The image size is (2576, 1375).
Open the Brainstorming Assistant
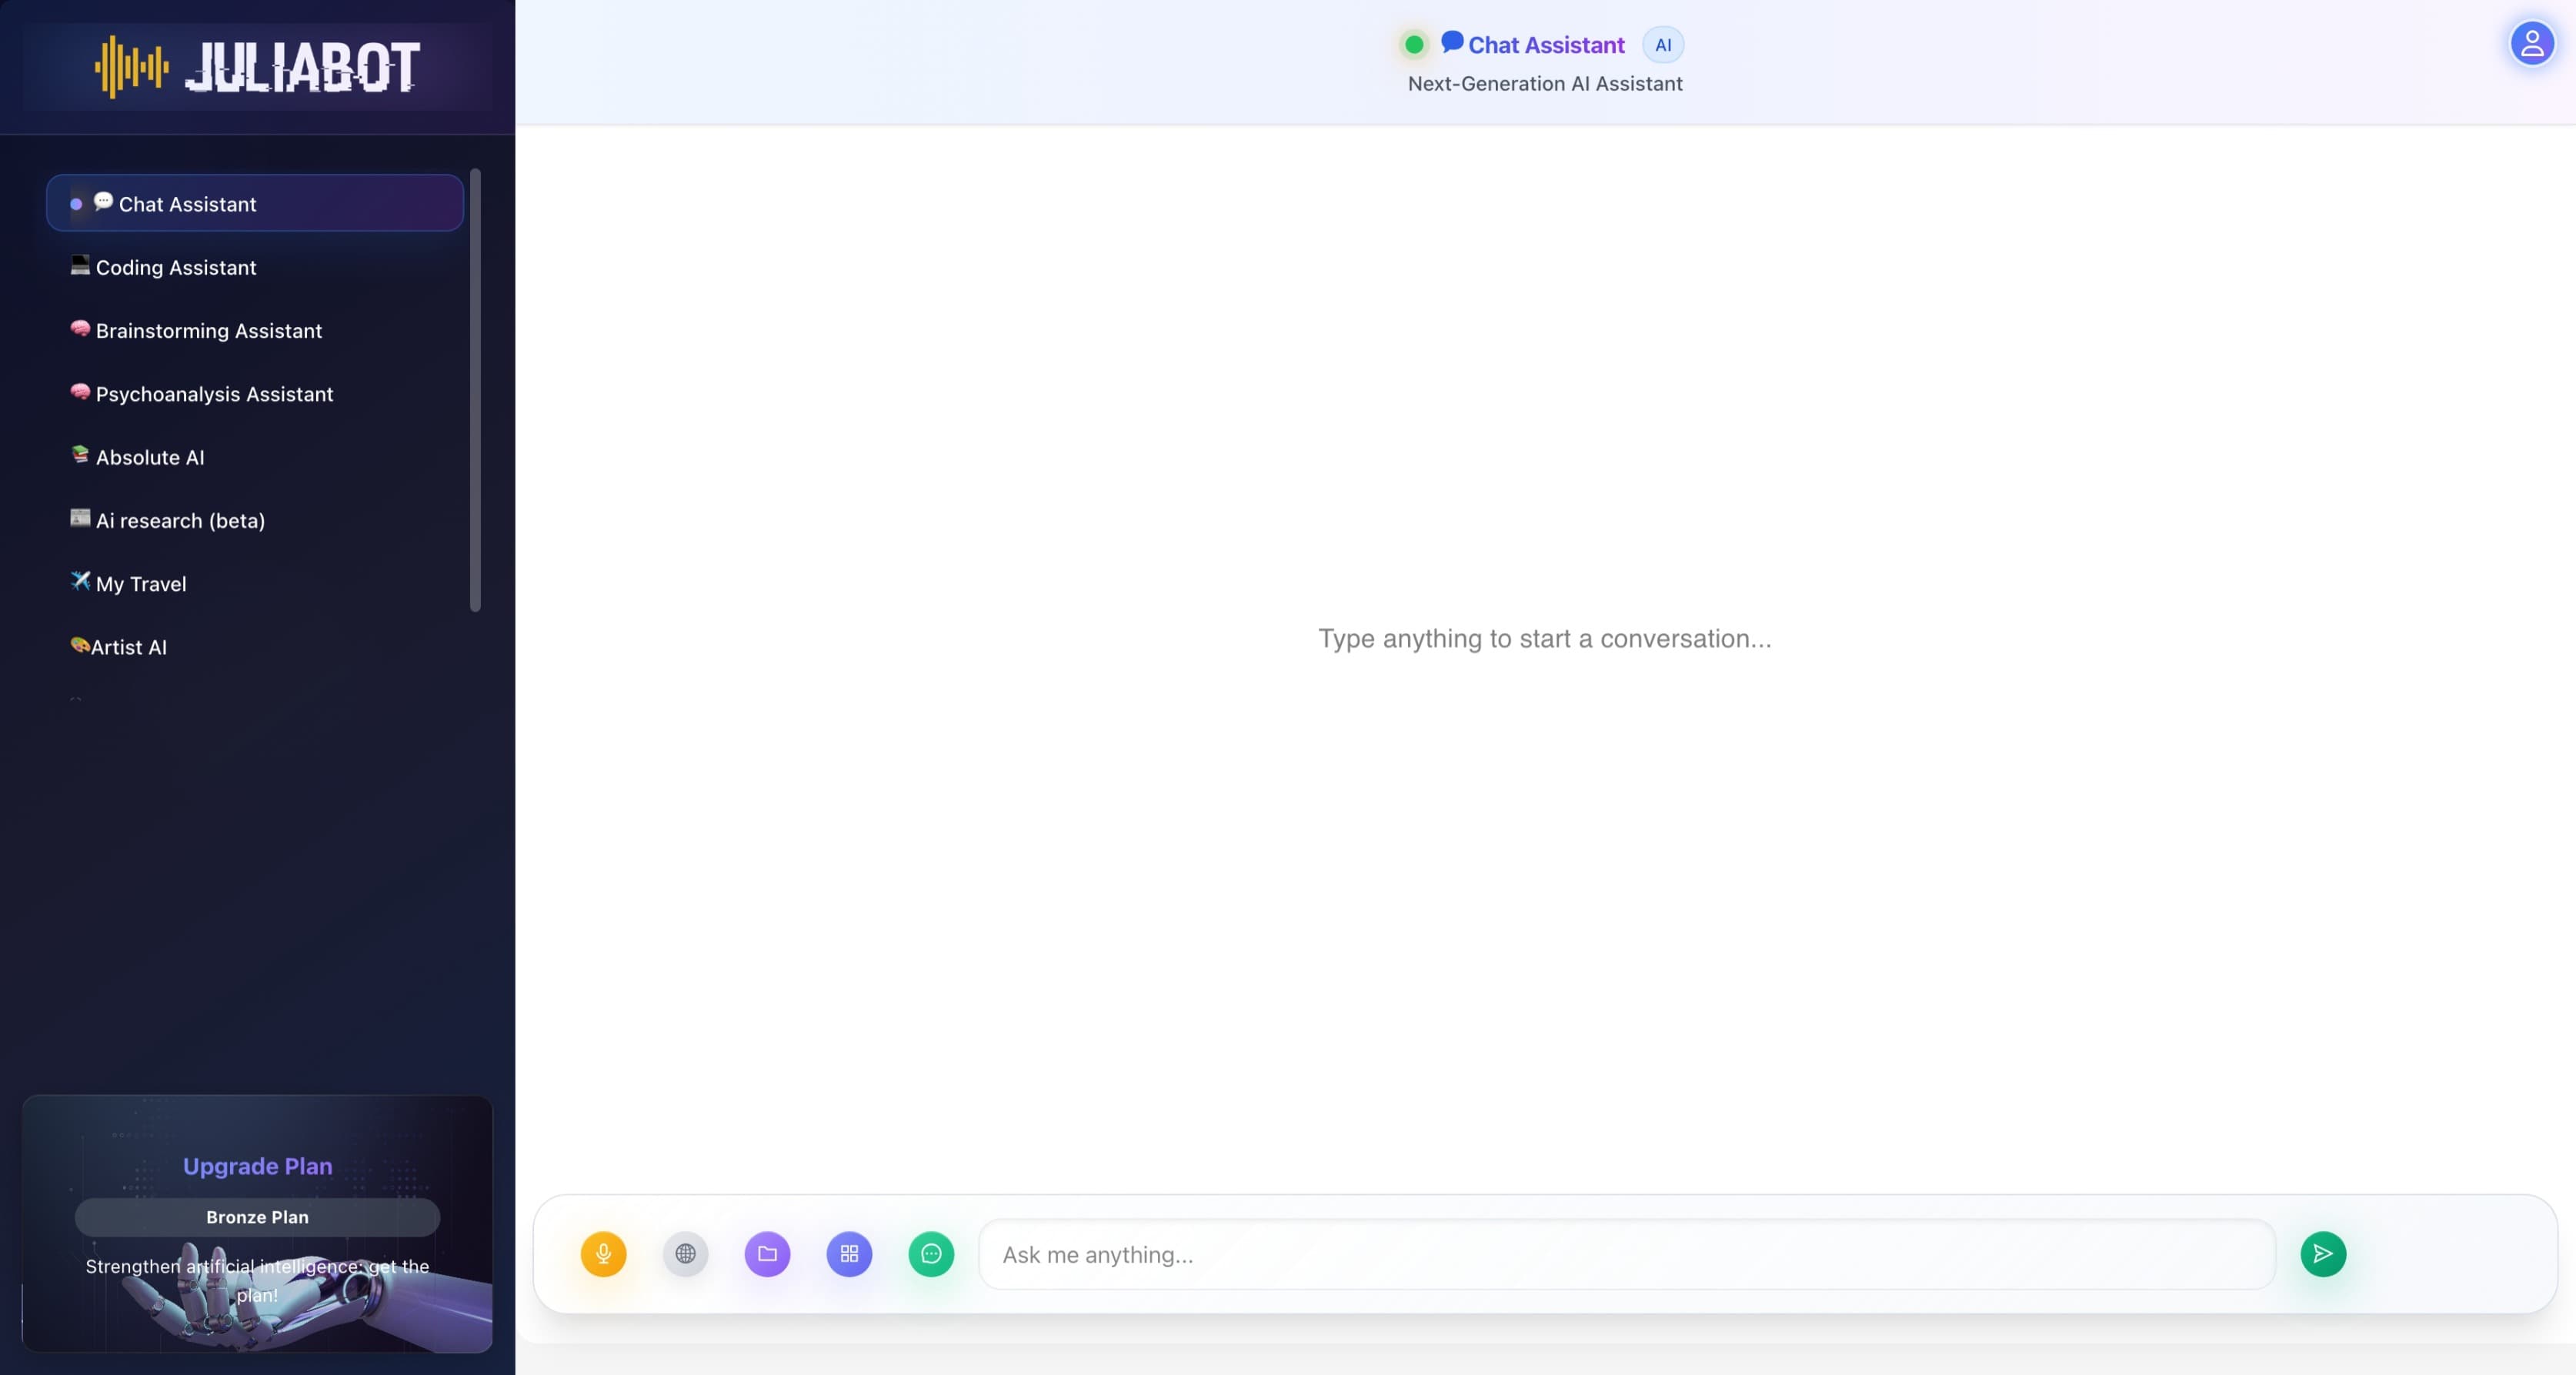[208, 330]
